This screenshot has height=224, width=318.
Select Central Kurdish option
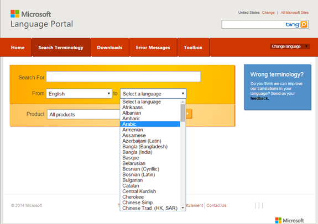click(x=150, y=191)
